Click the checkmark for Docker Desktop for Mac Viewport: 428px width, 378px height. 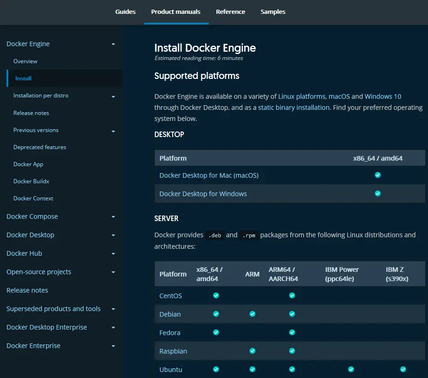(377, 175)
